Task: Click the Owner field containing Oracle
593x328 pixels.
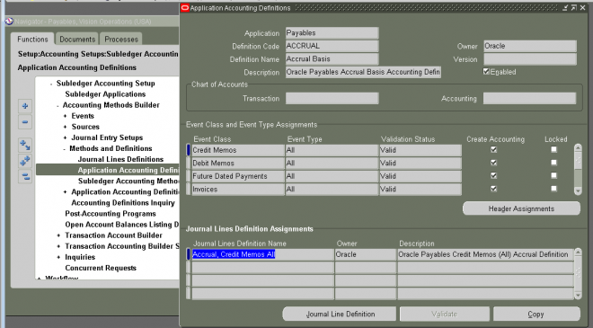Action: pyautogui.click(x=530, y=46)
